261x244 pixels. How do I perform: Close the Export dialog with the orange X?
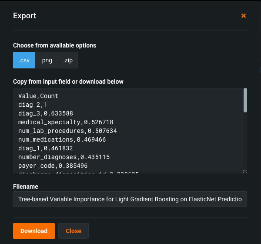pos(244,16)
